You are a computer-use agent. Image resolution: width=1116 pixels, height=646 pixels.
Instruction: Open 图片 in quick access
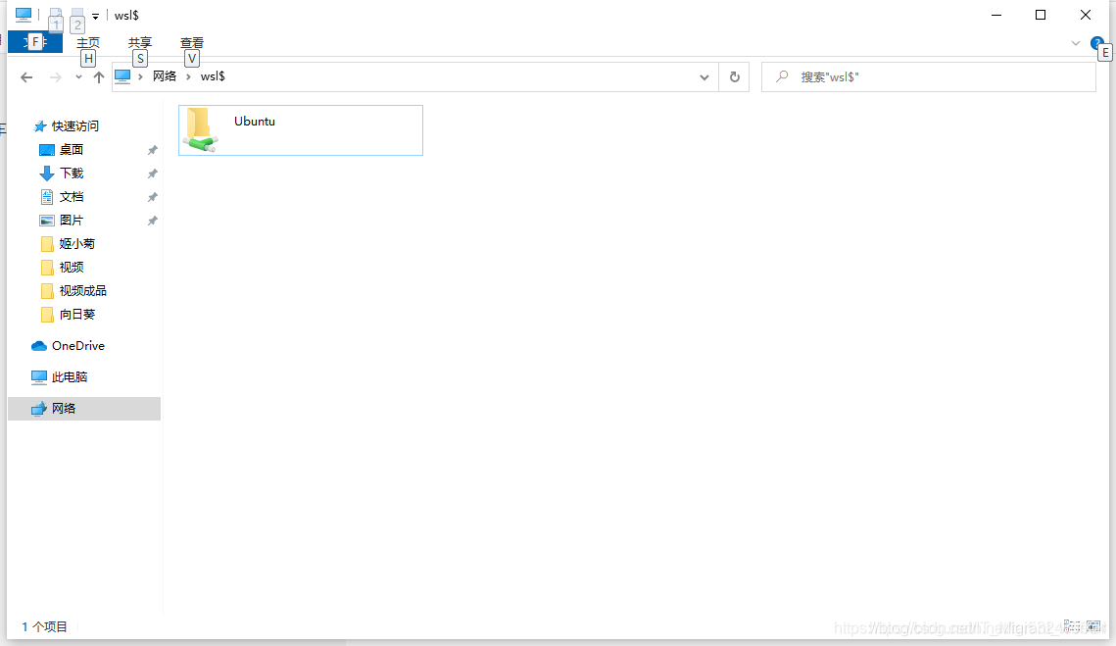coord(72,221)
